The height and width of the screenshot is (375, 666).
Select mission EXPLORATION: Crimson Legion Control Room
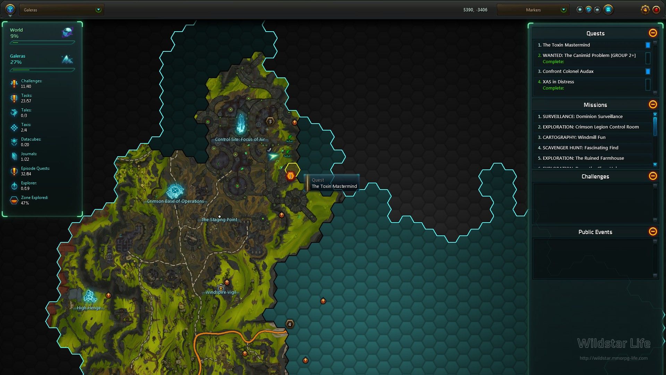click(593, 127)
